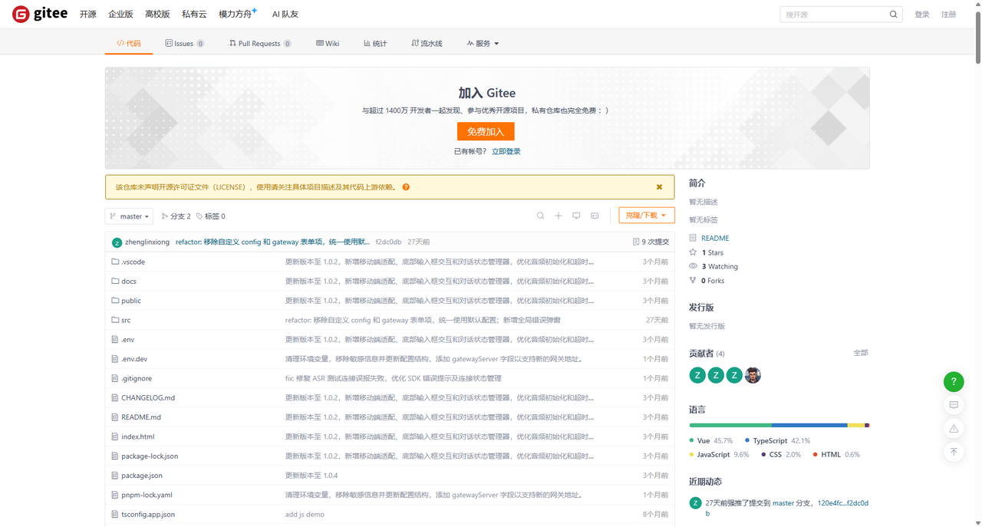The height and width of the screenshot is (527, 982).
Task: Open the .gitignore file
Action: click(x=137, y=378)
